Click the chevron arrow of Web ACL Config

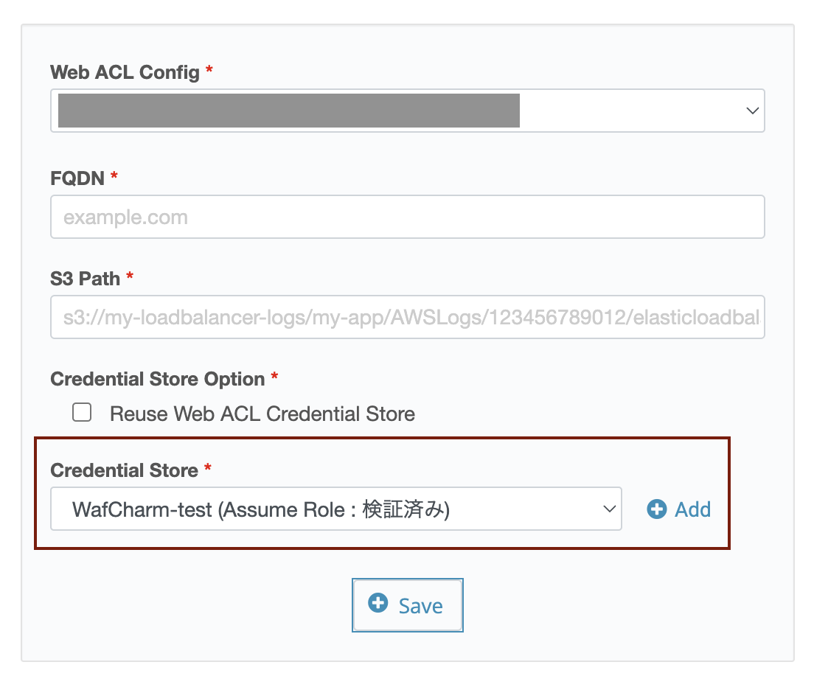(x=752, y=111)
